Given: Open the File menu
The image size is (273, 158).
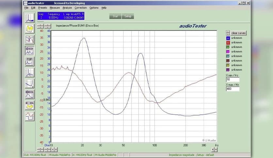Looking at the screenshot, I should 26,8.
